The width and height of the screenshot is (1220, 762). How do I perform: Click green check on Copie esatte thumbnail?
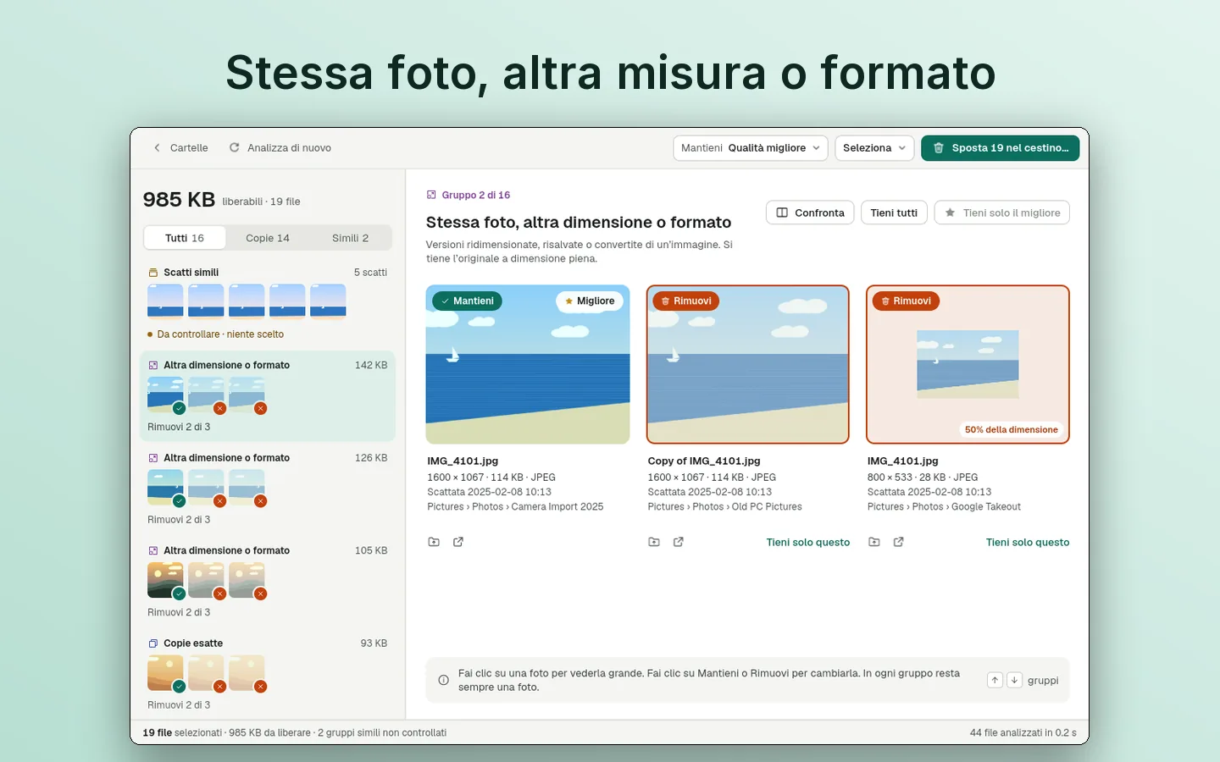pyautogui.click(x=179, y=687)
